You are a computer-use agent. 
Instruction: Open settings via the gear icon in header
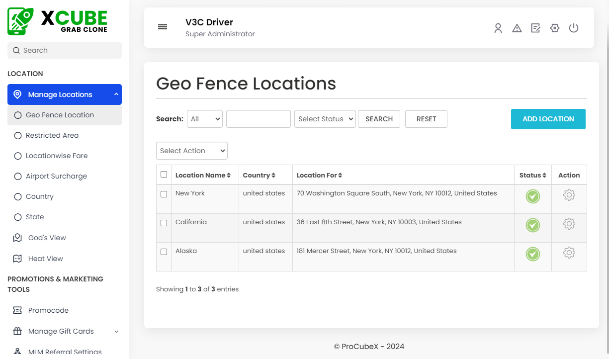[x=554, y=28]
